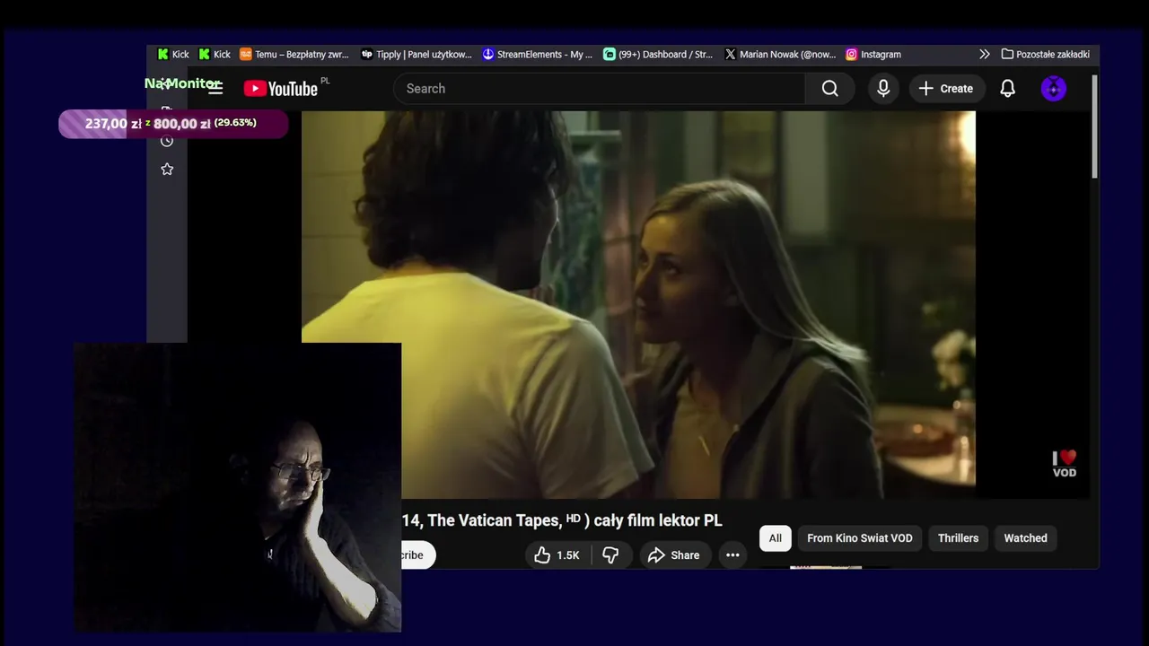Select the Thrillers chip
Viewport: 1149px width, 646px height.
tap(958, 537)
